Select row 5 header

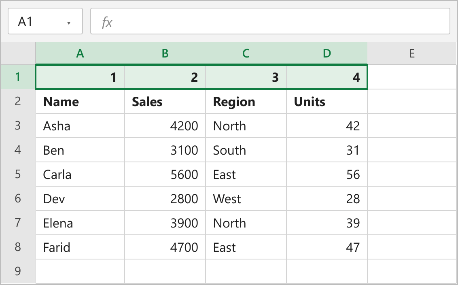click(18, 174)
